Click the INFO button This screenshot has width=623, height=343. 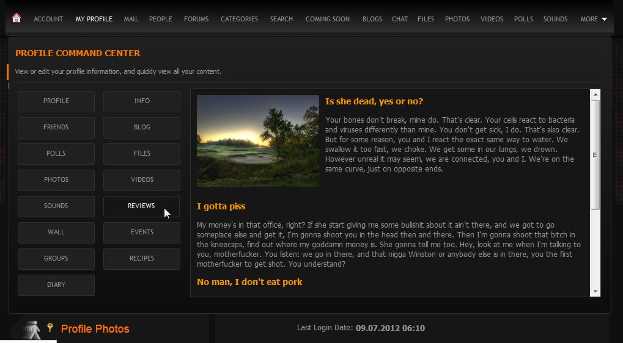142,101
